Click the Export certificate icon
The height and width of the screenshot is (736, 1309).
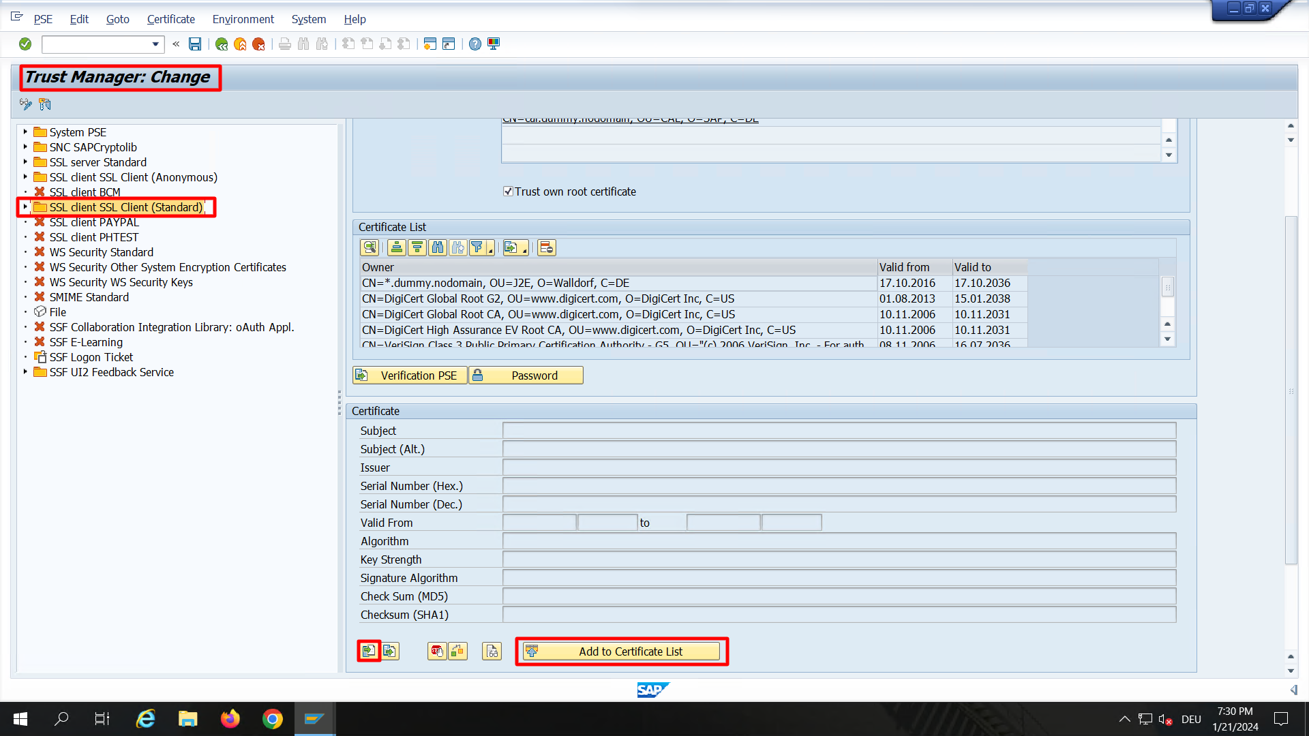(390, 651)
